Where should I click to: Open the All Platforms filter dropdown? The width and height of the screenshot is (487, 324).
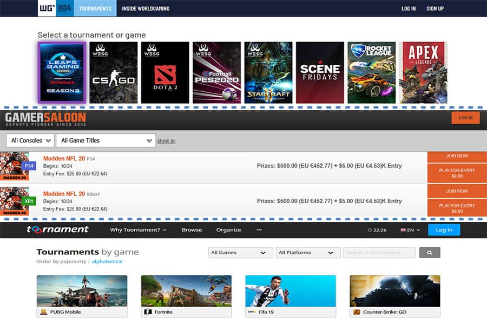click(308, 253)
